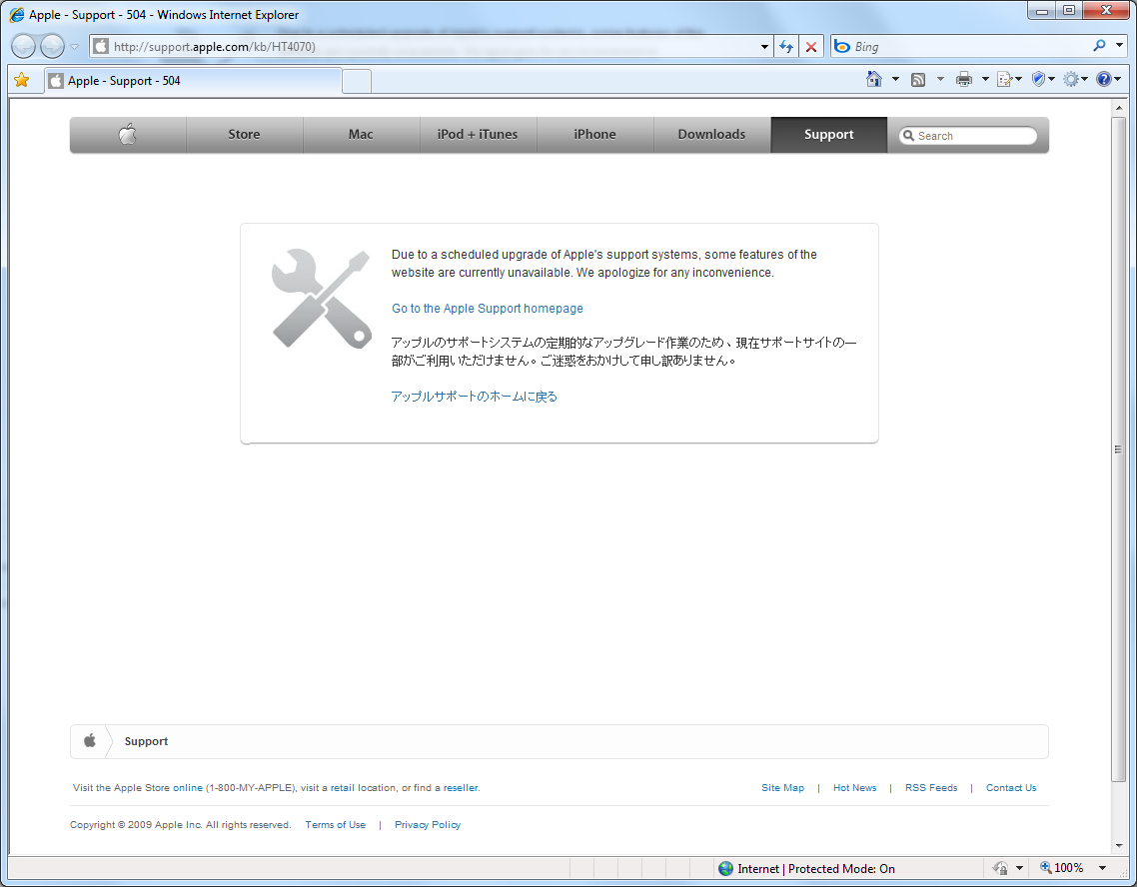1137x887 pixels.
Task: Open the Terms of Use link
Action: 335,825
